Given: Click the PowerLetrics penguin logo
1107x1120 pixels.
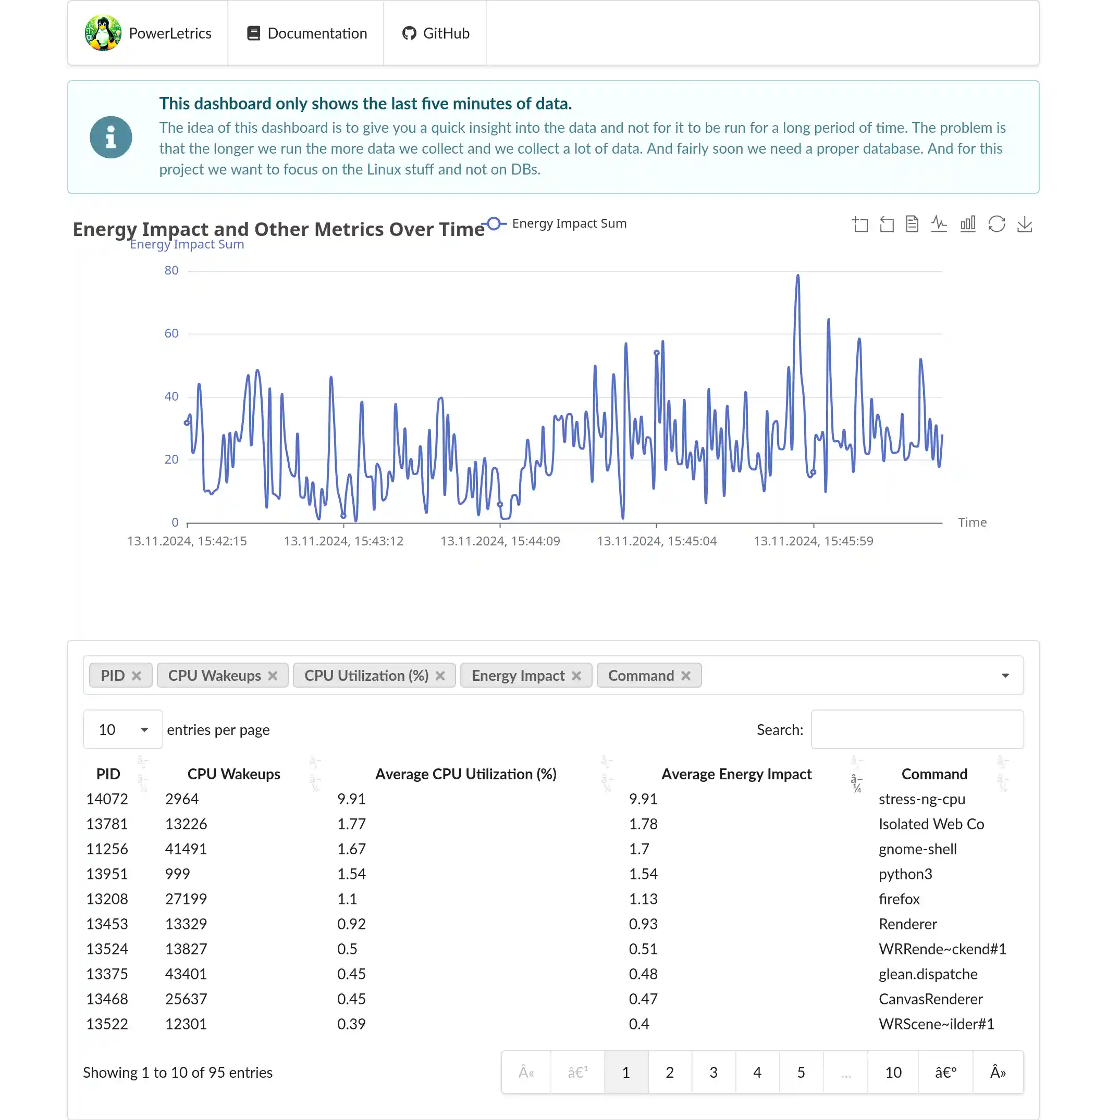Looking at the screenshot, I should 103,33.
